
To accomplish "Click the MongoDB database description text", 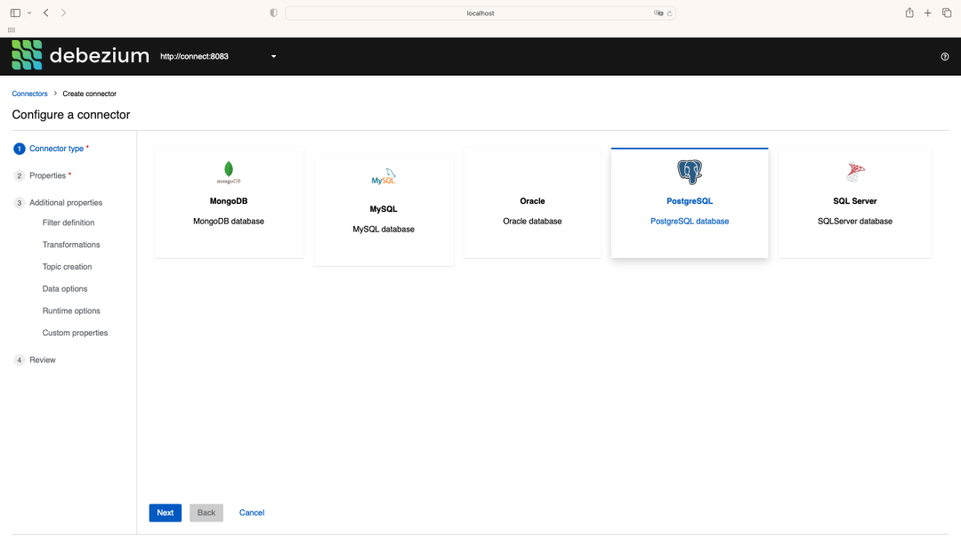I will (x=229, y=222).
